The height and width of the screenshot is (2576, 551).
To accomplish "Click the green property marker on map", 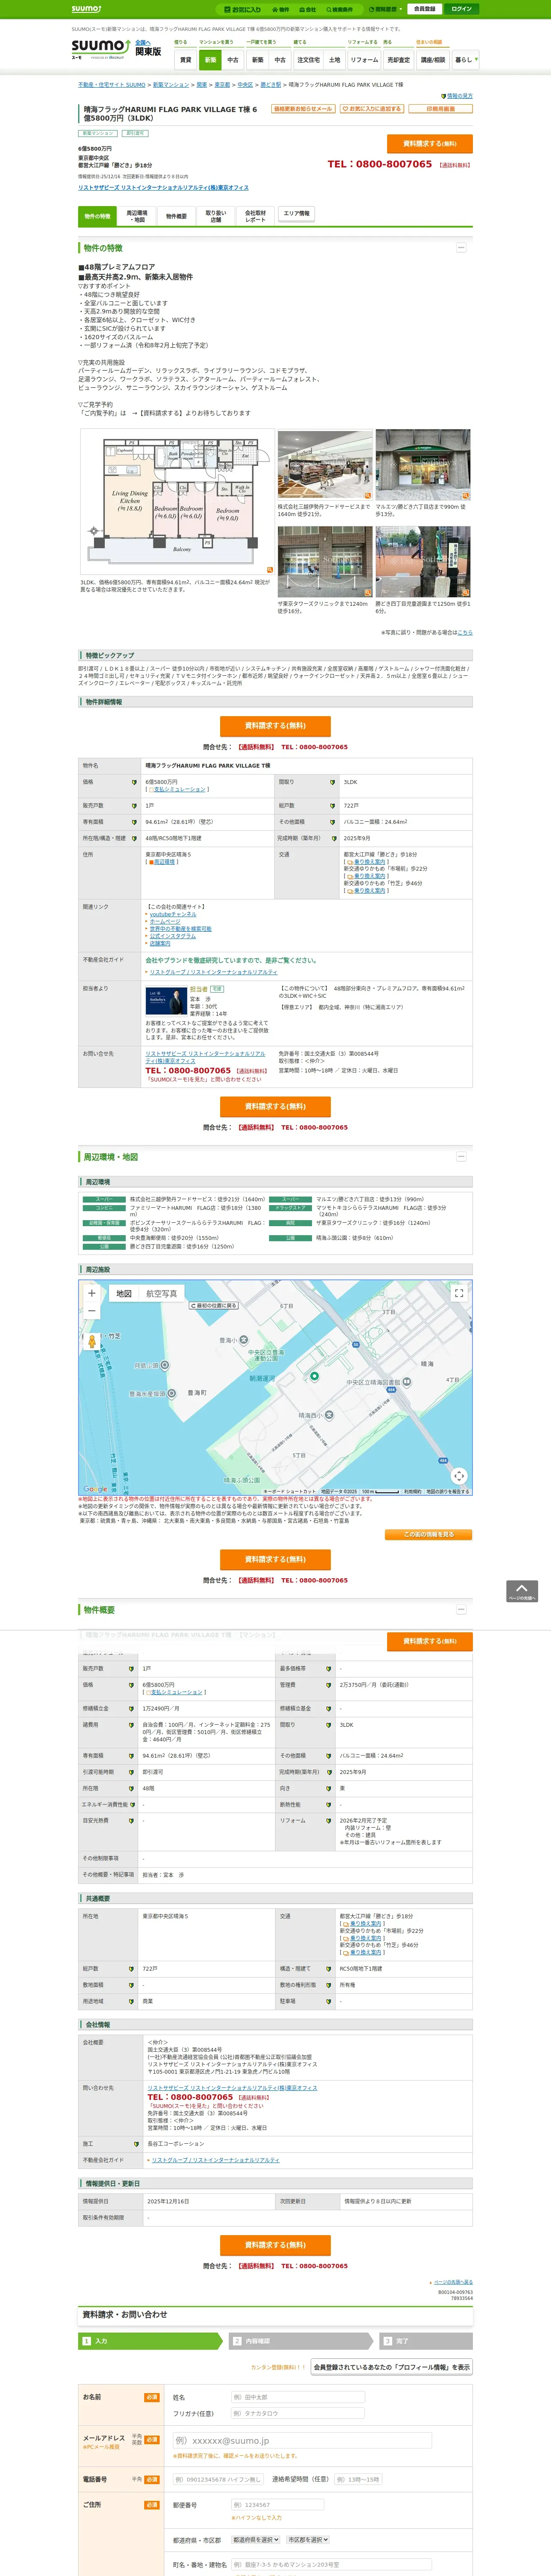I will pyautogui.click(x=314, y=1376).
